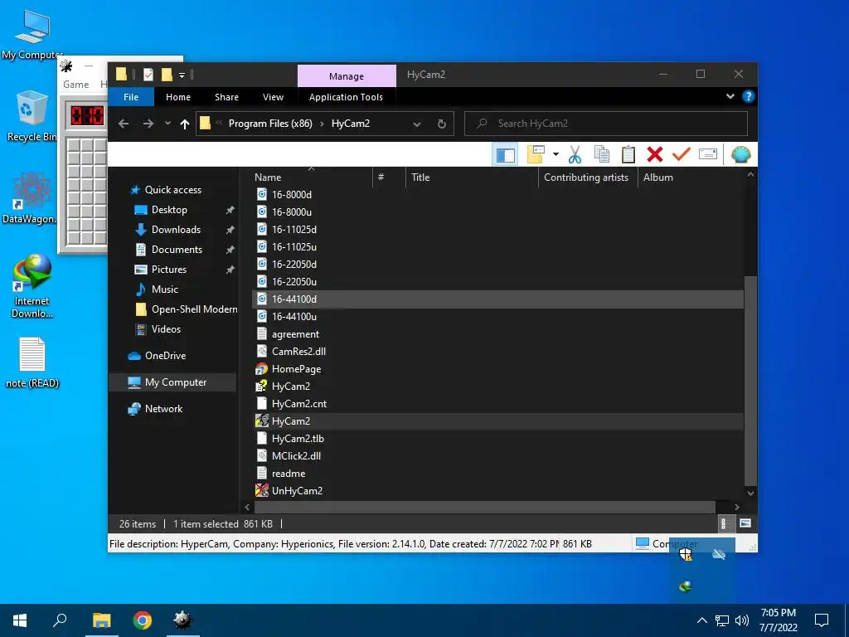Screen dimensions: 849x637
Task: Open Documents in navigation pane
Action: click(177, 250)
